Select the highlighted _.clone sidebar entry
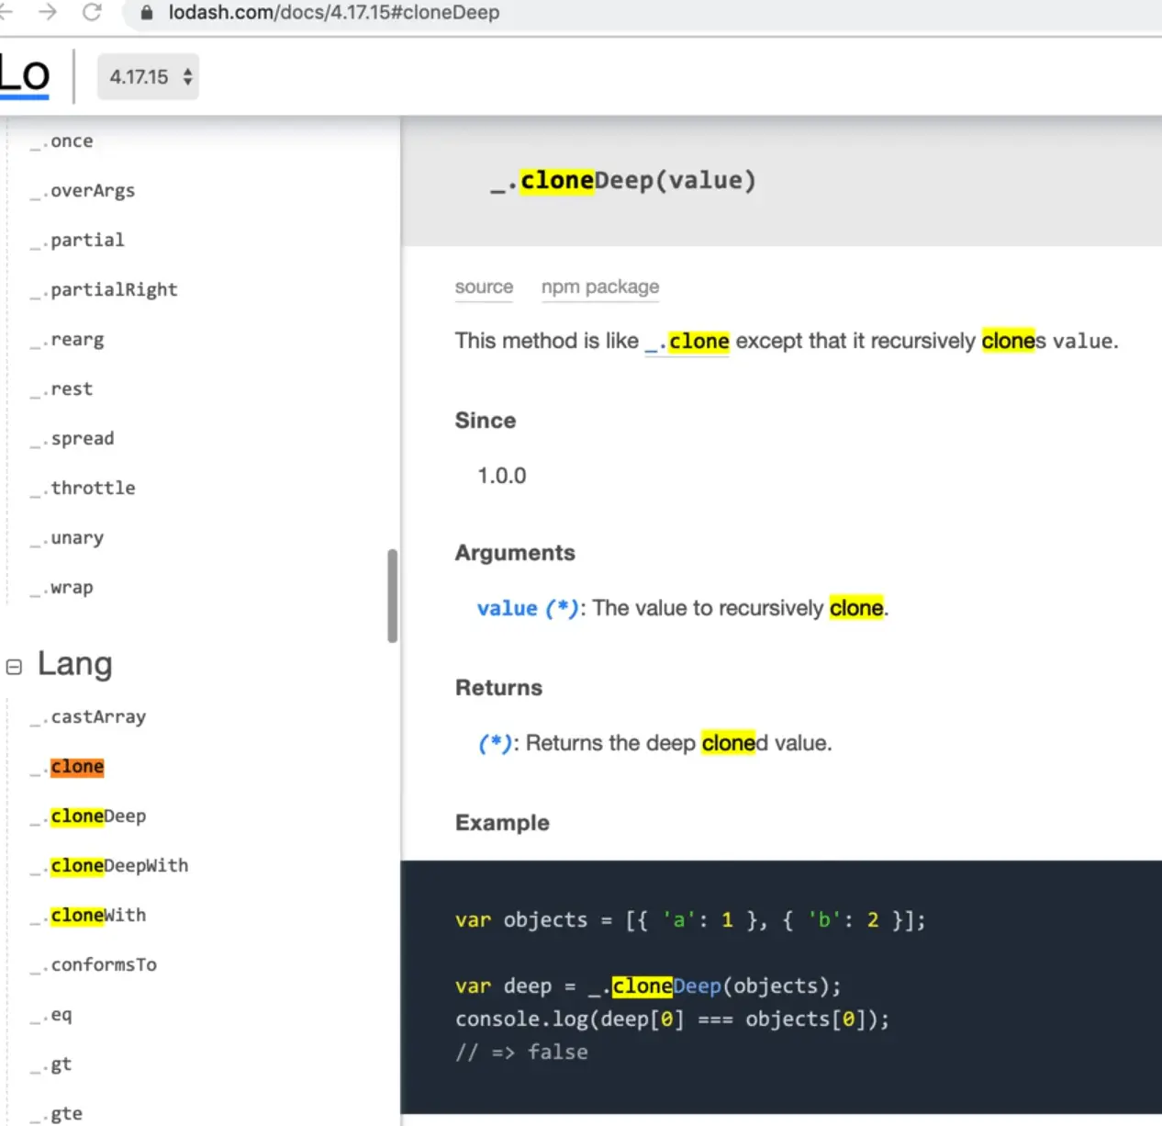The width and height of the screenshot is (1162, 1126). click(x=76, y=766)
